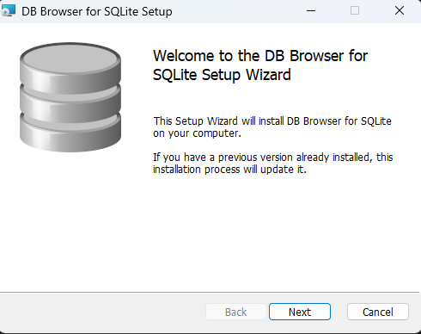The width and height of the screenshot is (421, 334).
Task: Click 'installation process will update it.' text
Action: tap(229, 170)
